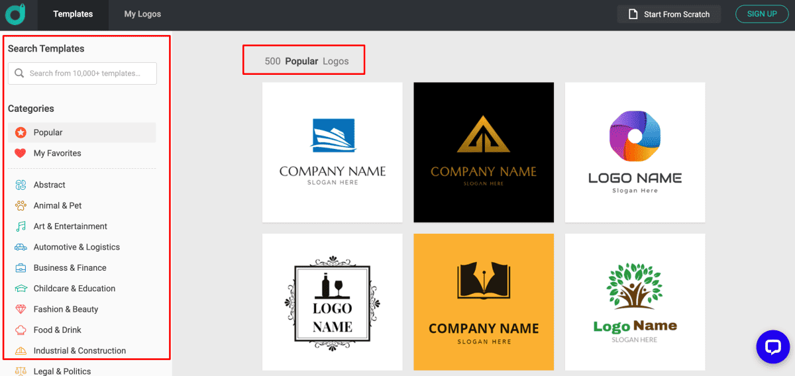The width and height of the screenshot is (795, 376).
Task: Pick the green tree Logo Name template
Action: tap(635, 302)
